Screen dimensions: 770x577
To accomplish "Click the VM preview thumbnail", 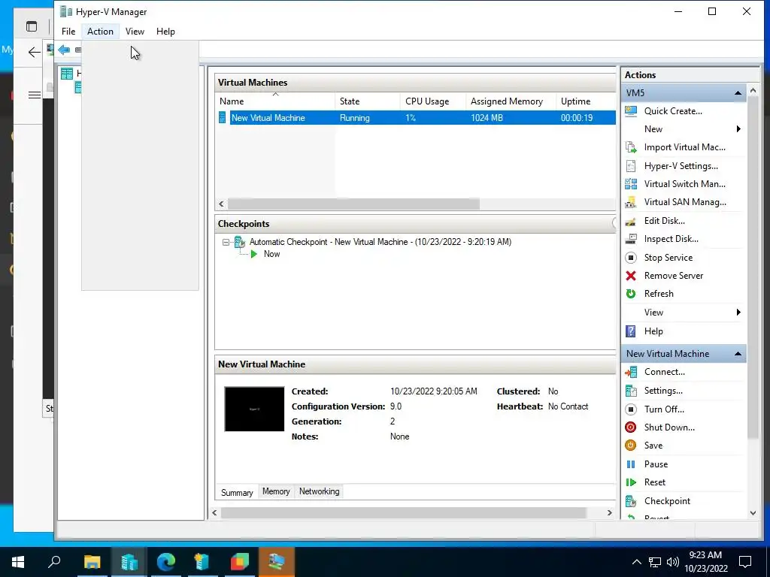I will pyautogui.click(x=254, y=409).
